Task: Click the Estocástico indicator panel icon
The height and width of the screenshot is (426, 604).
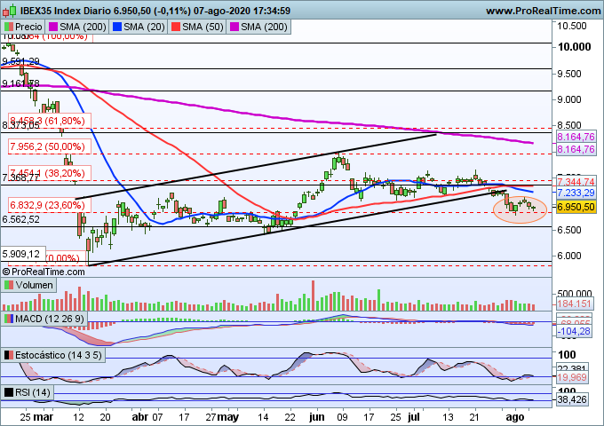Action: 10,355
